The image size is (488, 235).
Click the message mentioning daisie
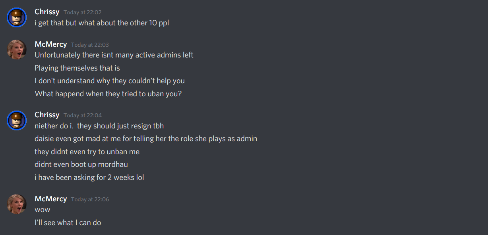[146, 139]
